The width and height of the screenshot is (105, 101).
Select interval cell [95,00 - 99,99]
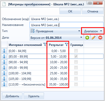click(27, 68)
